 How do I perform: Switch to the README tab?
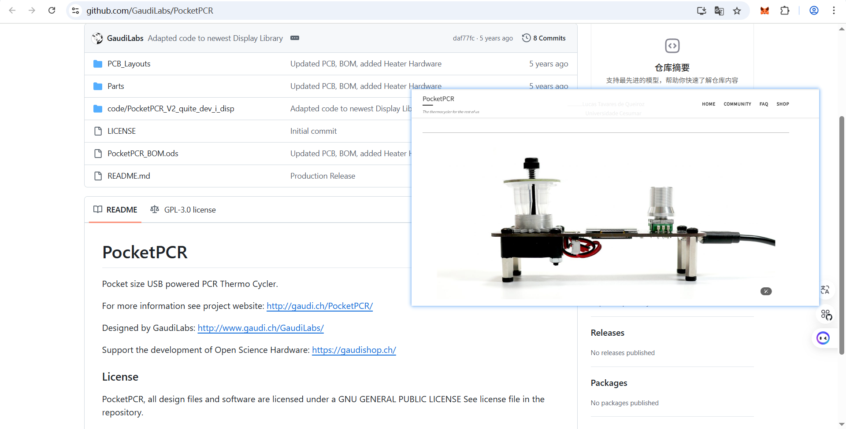coord(115,210)
